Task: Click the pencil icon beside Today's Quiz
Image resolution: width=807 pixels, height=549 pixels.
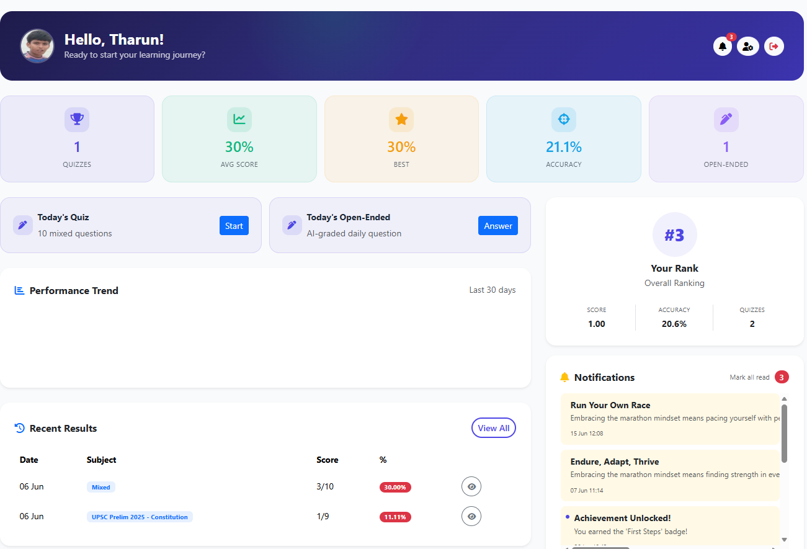Action: pos(23,225)
